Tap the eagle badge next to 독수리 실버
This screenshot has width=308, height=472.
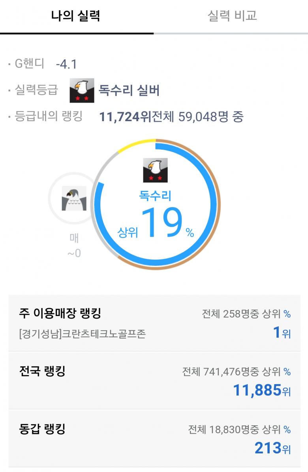(82, 91)
